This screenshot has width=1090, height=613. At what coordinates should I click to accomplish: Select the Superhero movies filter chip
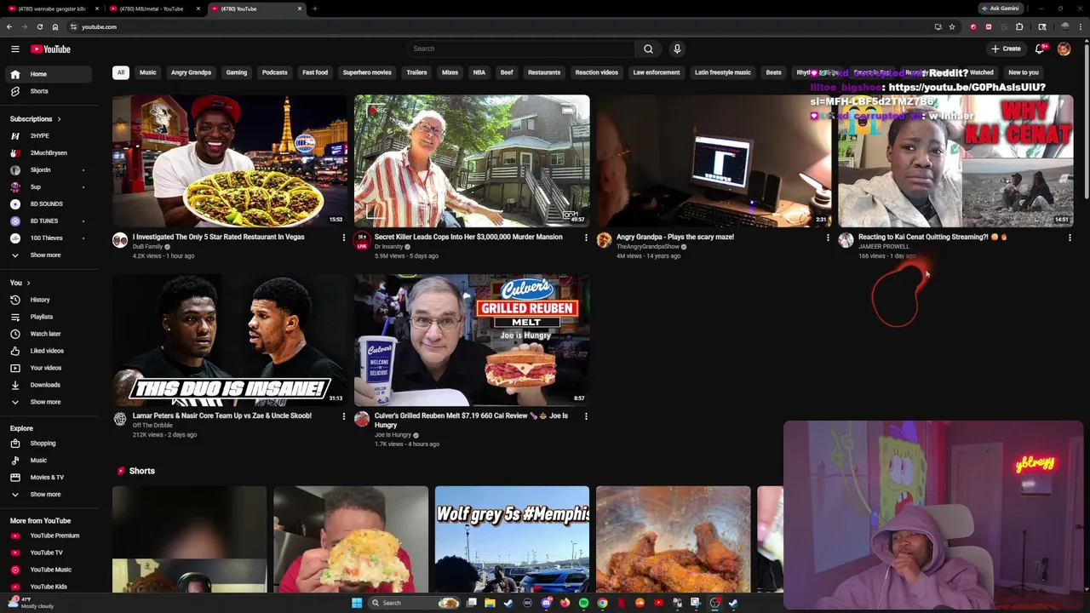[367, 72]
